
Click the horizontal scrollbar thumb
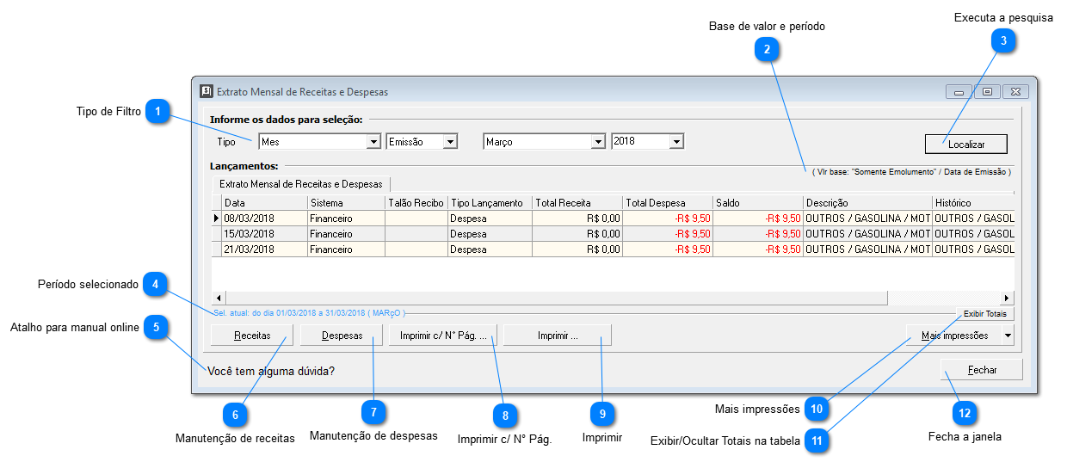pos(556,298)
